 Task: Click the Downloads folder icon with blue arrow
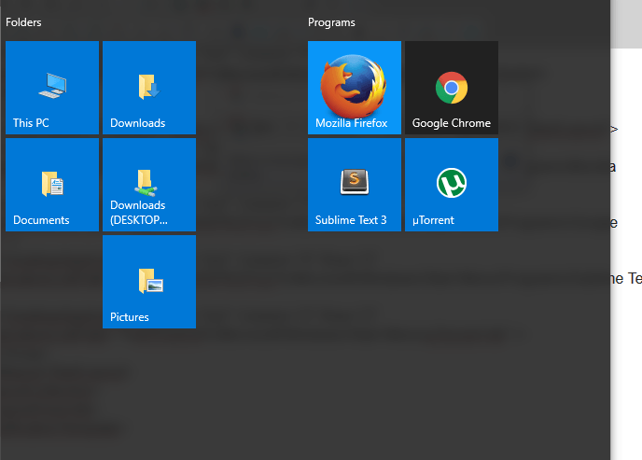(147, 87)
